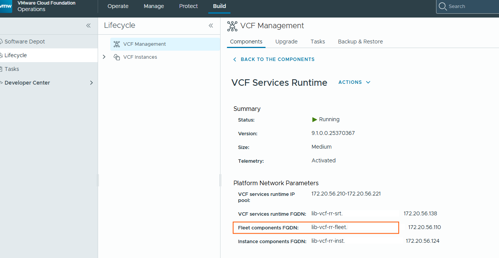Click the lib-vcf-rr-fleet. FQDN value
The width and height of the screenshot is (499, 258).
click(x=329, y=227)
